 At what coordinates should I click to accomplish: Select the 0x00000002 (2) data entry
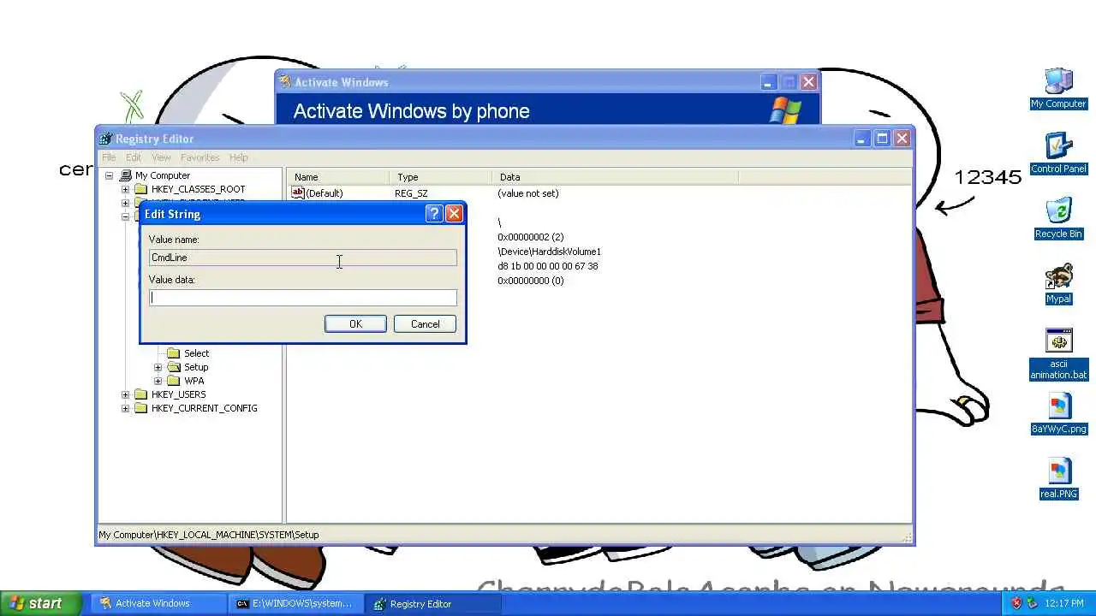pyautogui.click(x=531, y=237)
